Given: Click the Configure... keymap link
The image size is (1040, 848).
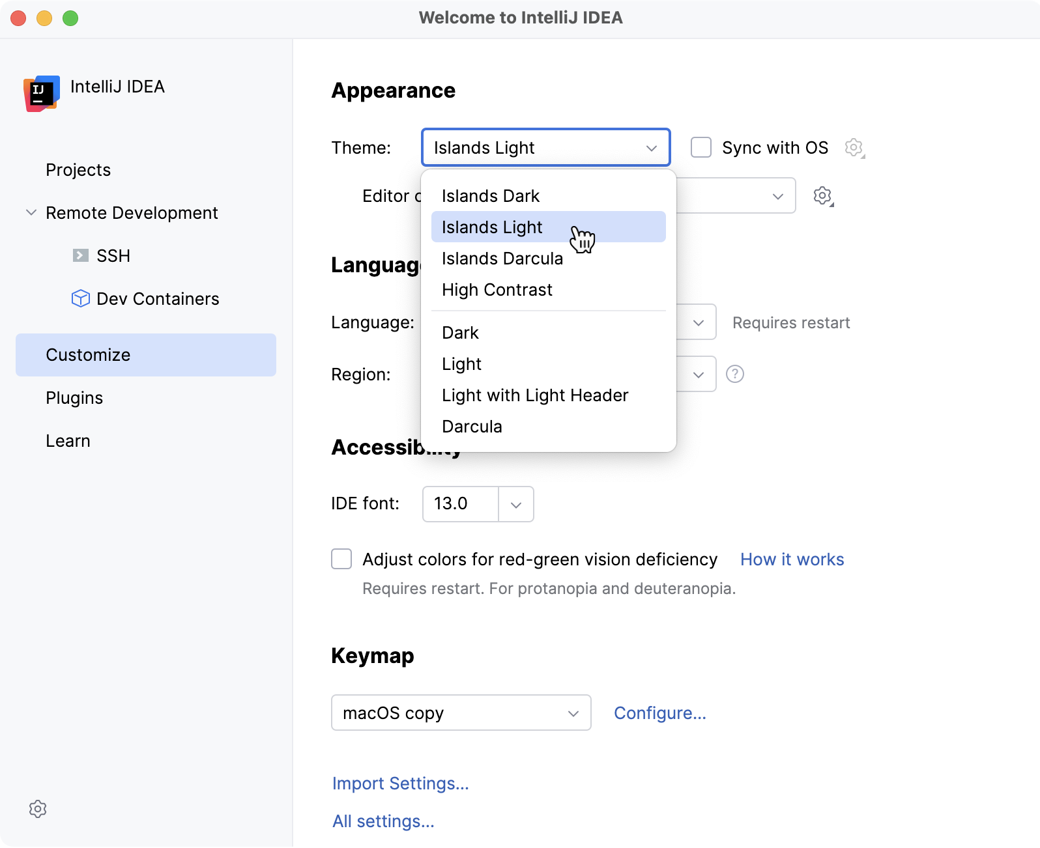Looking at the screenshot, I should pos(660,713).
